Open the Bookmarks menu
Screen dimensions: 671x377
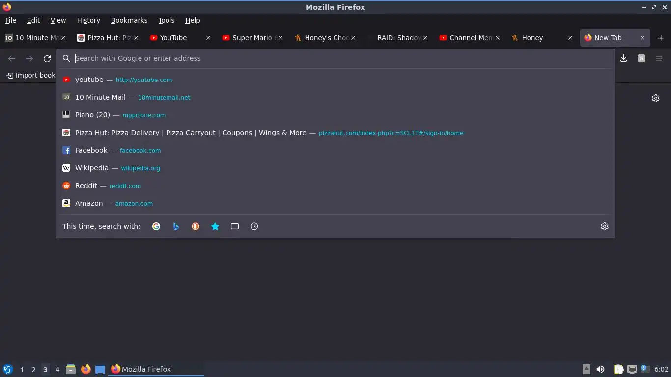coord(129,20)
